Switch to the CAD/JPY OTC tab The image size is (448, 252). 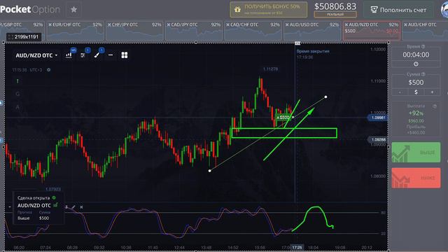[x=194, y=30]
